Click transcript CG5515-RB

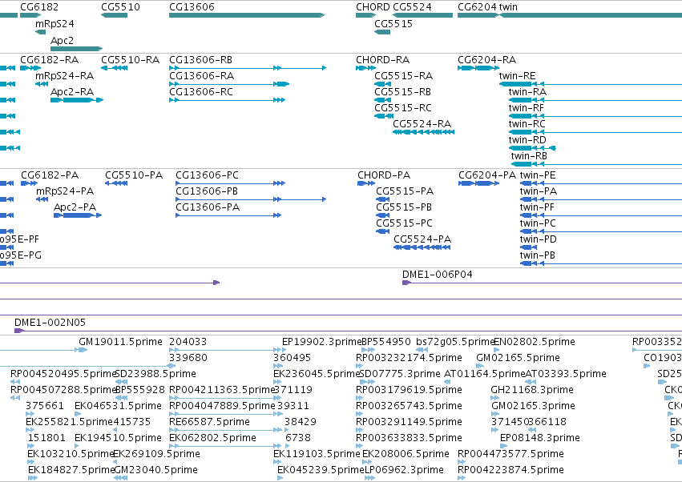tap(383, 100)
